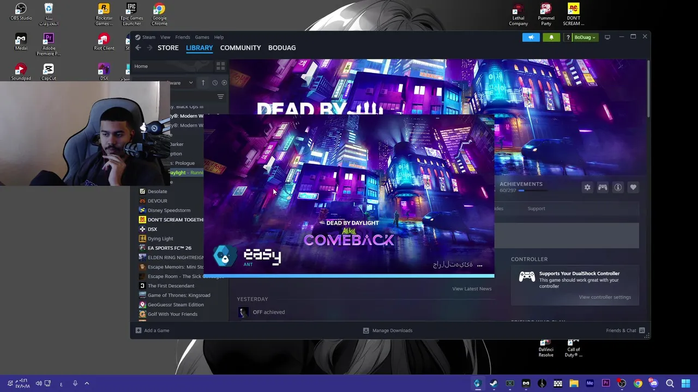Click Steam page vertical scrollbar
The image size is (698, 392).
point(648,88)
